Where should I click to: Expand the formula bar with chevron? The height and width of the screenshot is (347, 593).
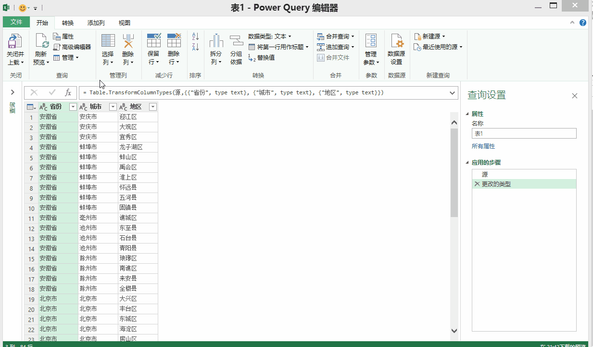coord(453,92)
